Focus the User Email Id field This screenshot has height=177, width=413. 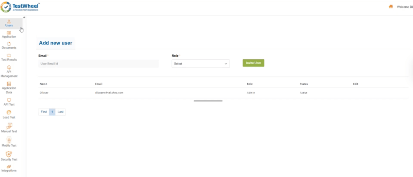(98, 64)
